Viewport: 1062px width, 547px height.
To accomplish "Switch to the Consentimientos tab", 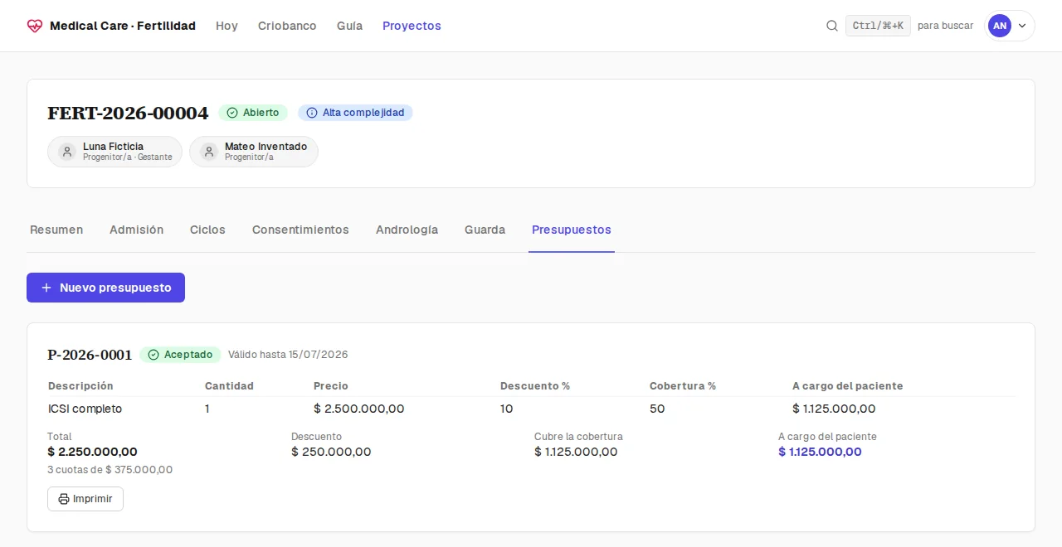I will [300, 230].
